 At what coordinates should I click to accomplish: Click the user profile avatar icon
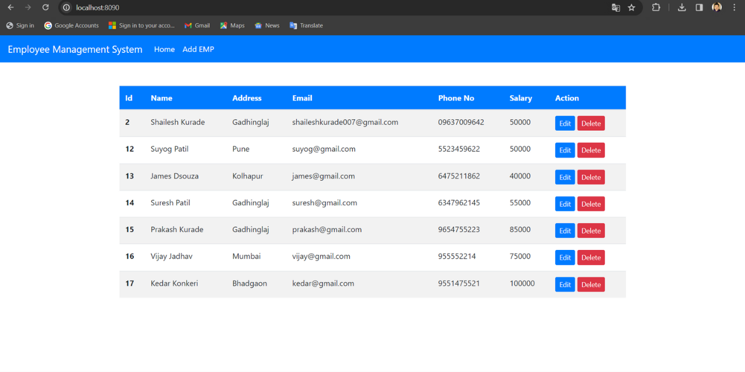pos(716,8)
